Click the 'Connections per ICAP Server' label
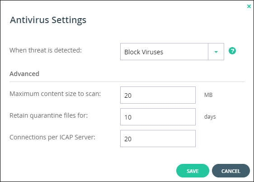Viewport: 254px width, 182px height. [x=52, y=137]
